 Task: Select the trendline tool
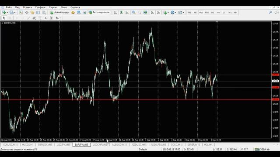pyautogui.click(x=28, y=18)
